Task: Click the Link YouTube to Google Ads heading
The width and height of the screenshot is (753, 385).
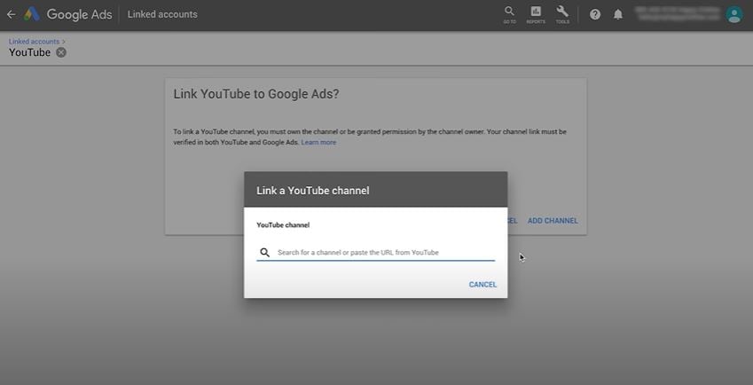Action: point(256,94)
